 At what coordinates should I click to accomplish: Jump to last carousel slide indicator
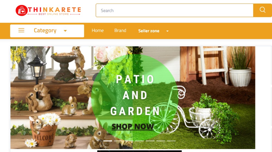(171, 141)
